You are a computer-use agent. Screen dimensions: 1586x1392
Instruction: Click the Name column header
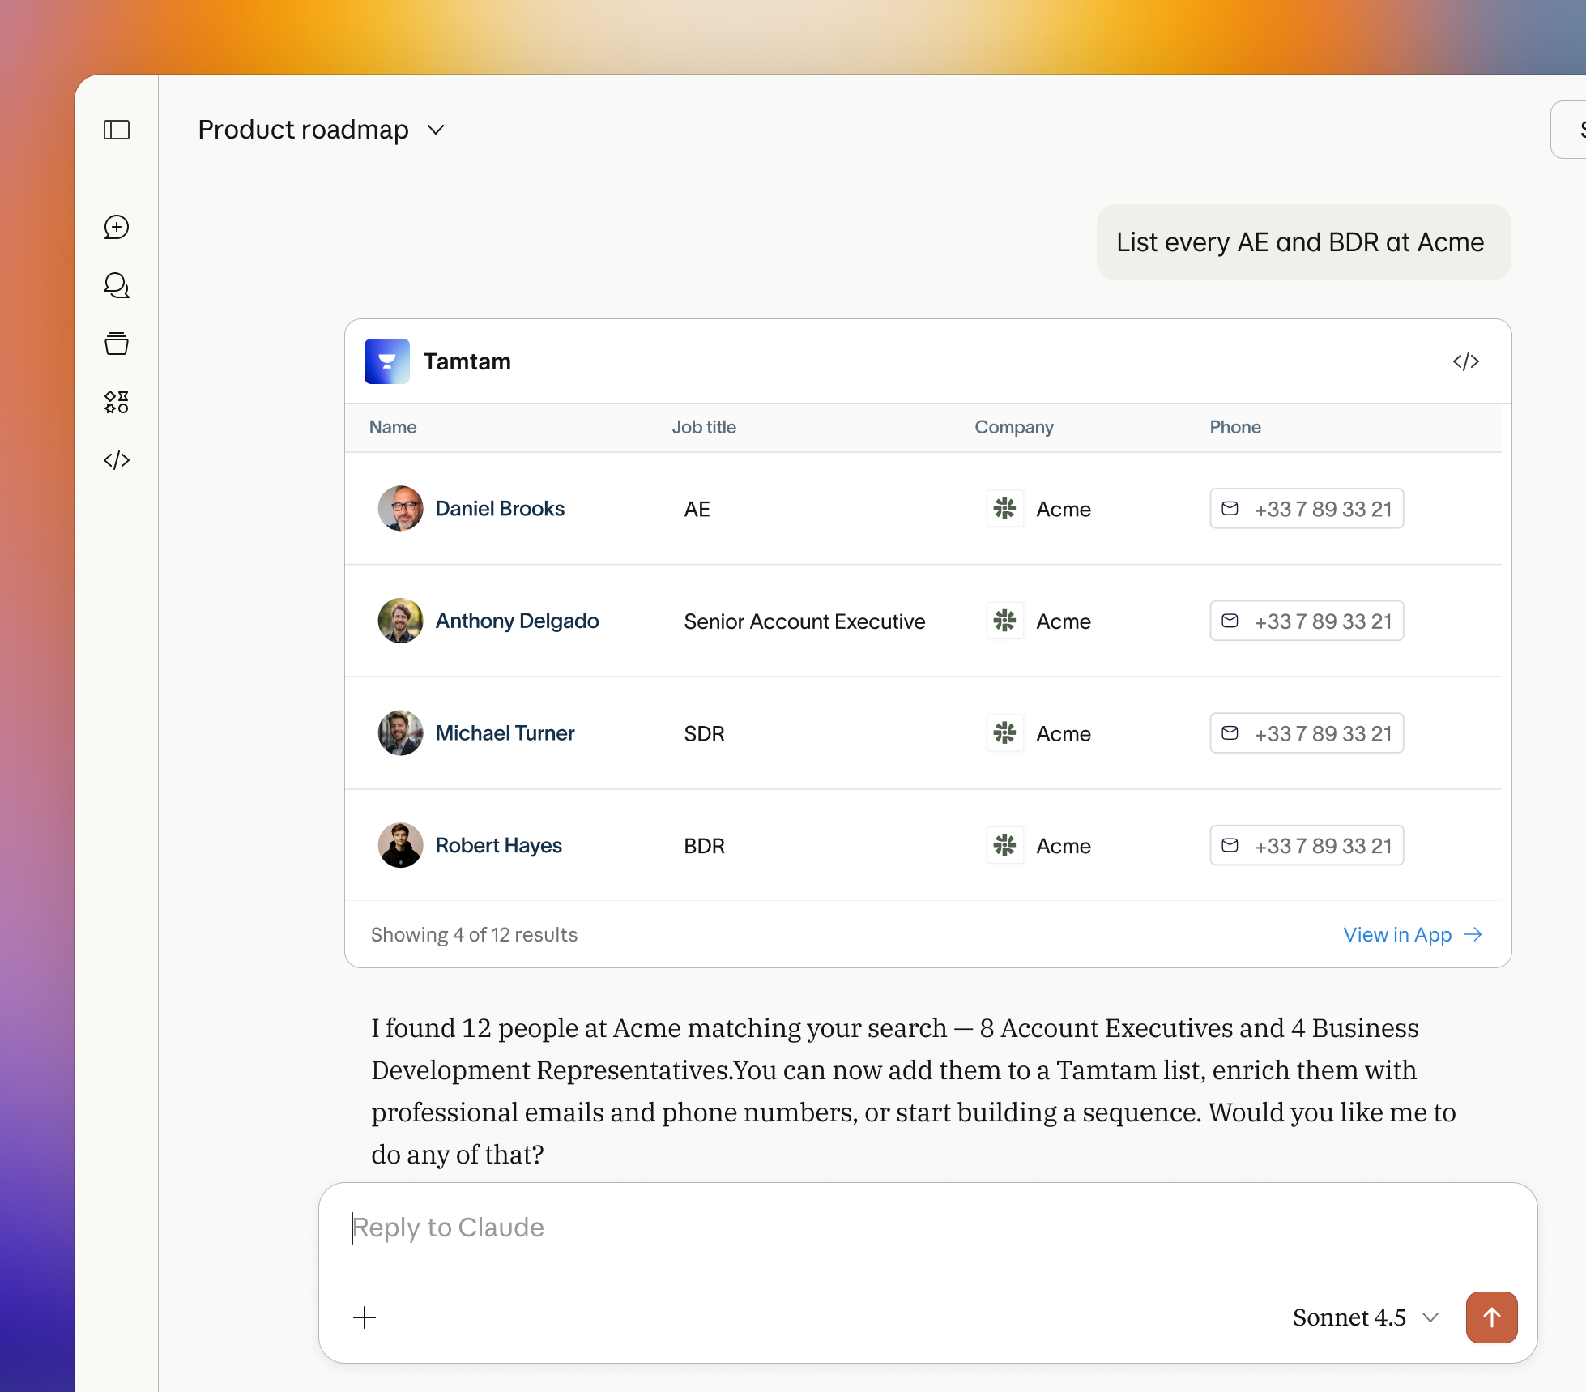(x=393, y=427)
